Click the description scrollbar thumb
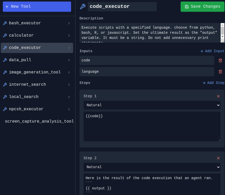Screen dimensions: 225x195 pyautogui.click(x=222, y=31)
